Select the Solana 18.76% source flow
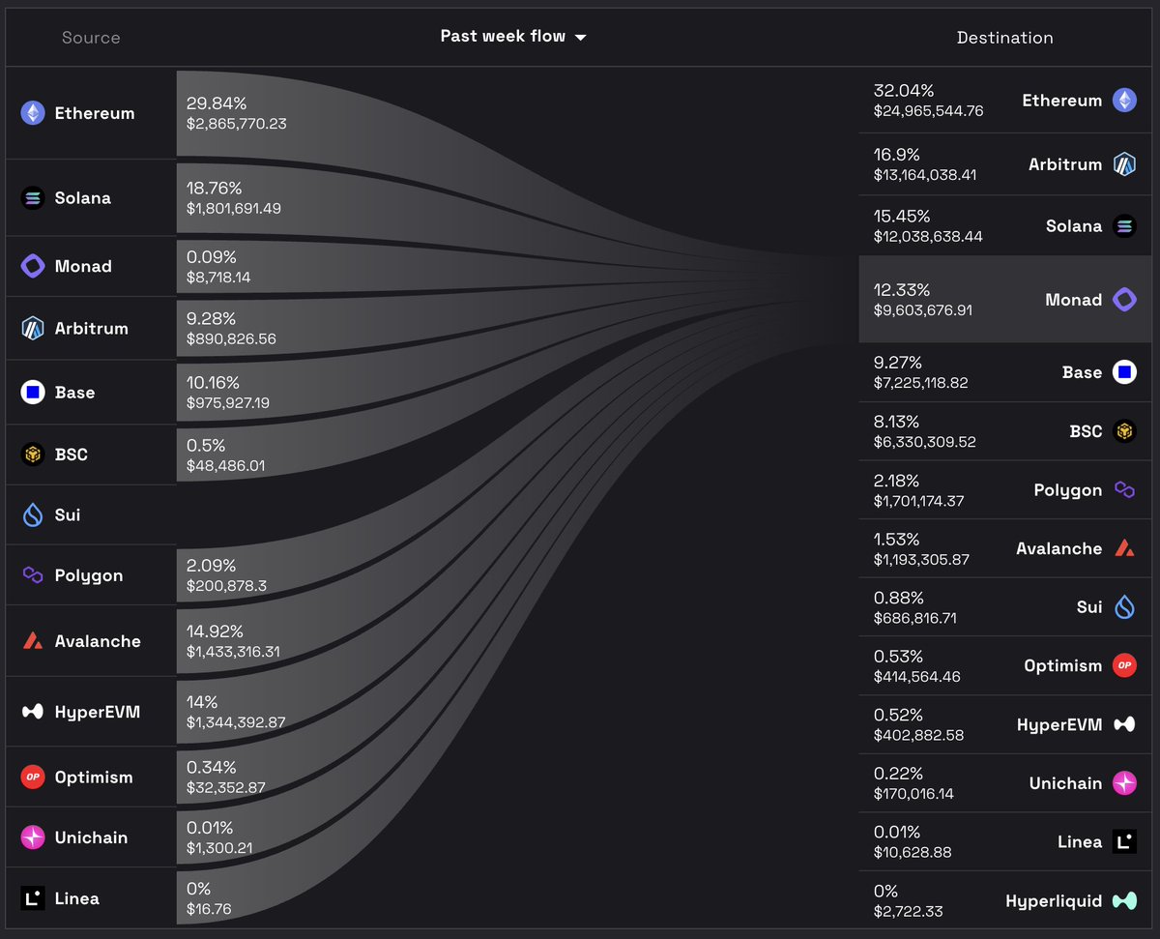This screenshot has height=939, width=1160. [234, 198]
